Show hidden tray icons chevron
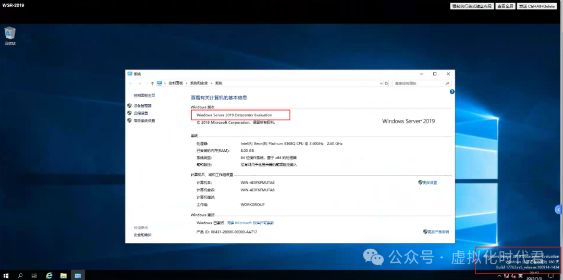 (x=499, y=276)
